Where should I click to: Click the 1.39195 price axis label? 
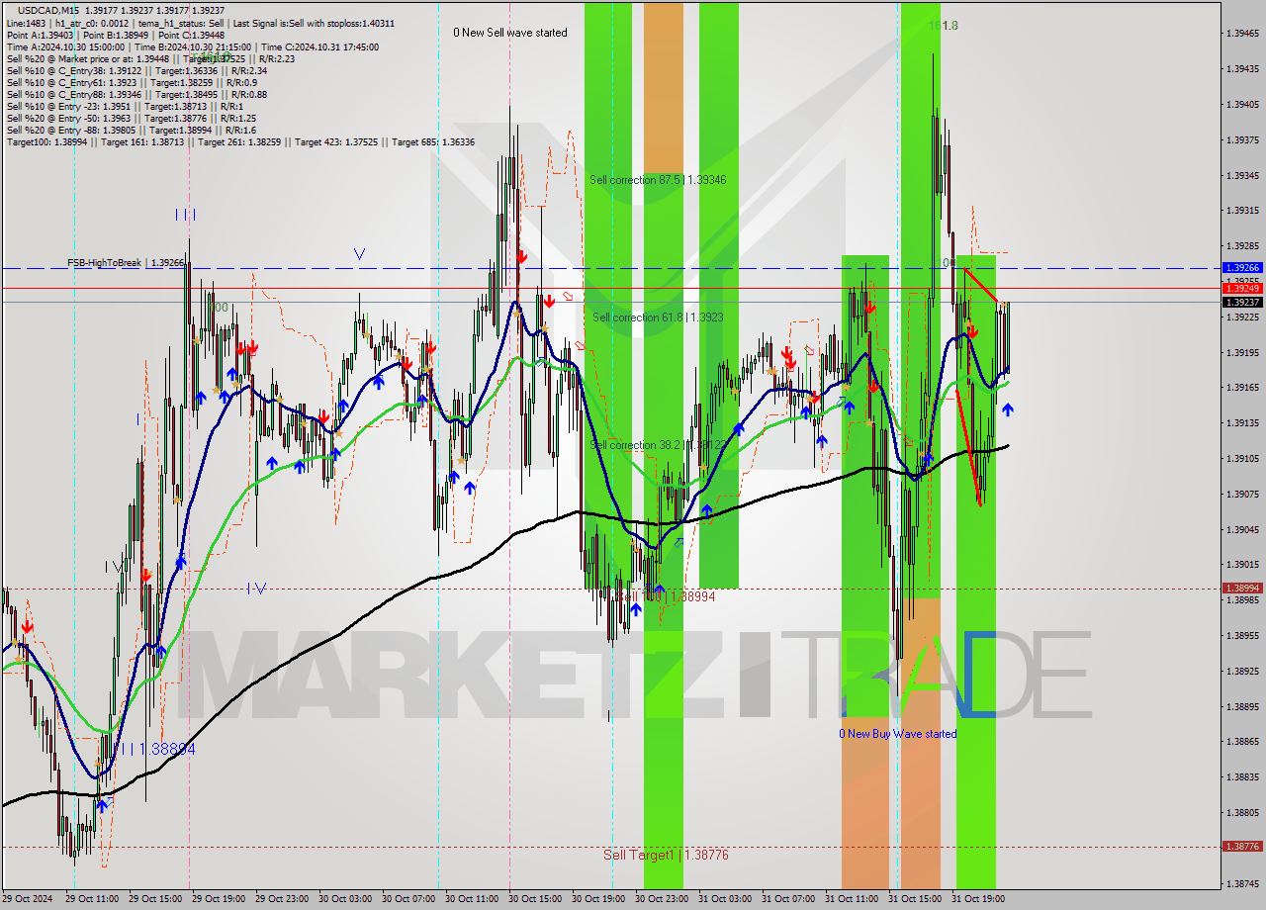pos(1242,352)
